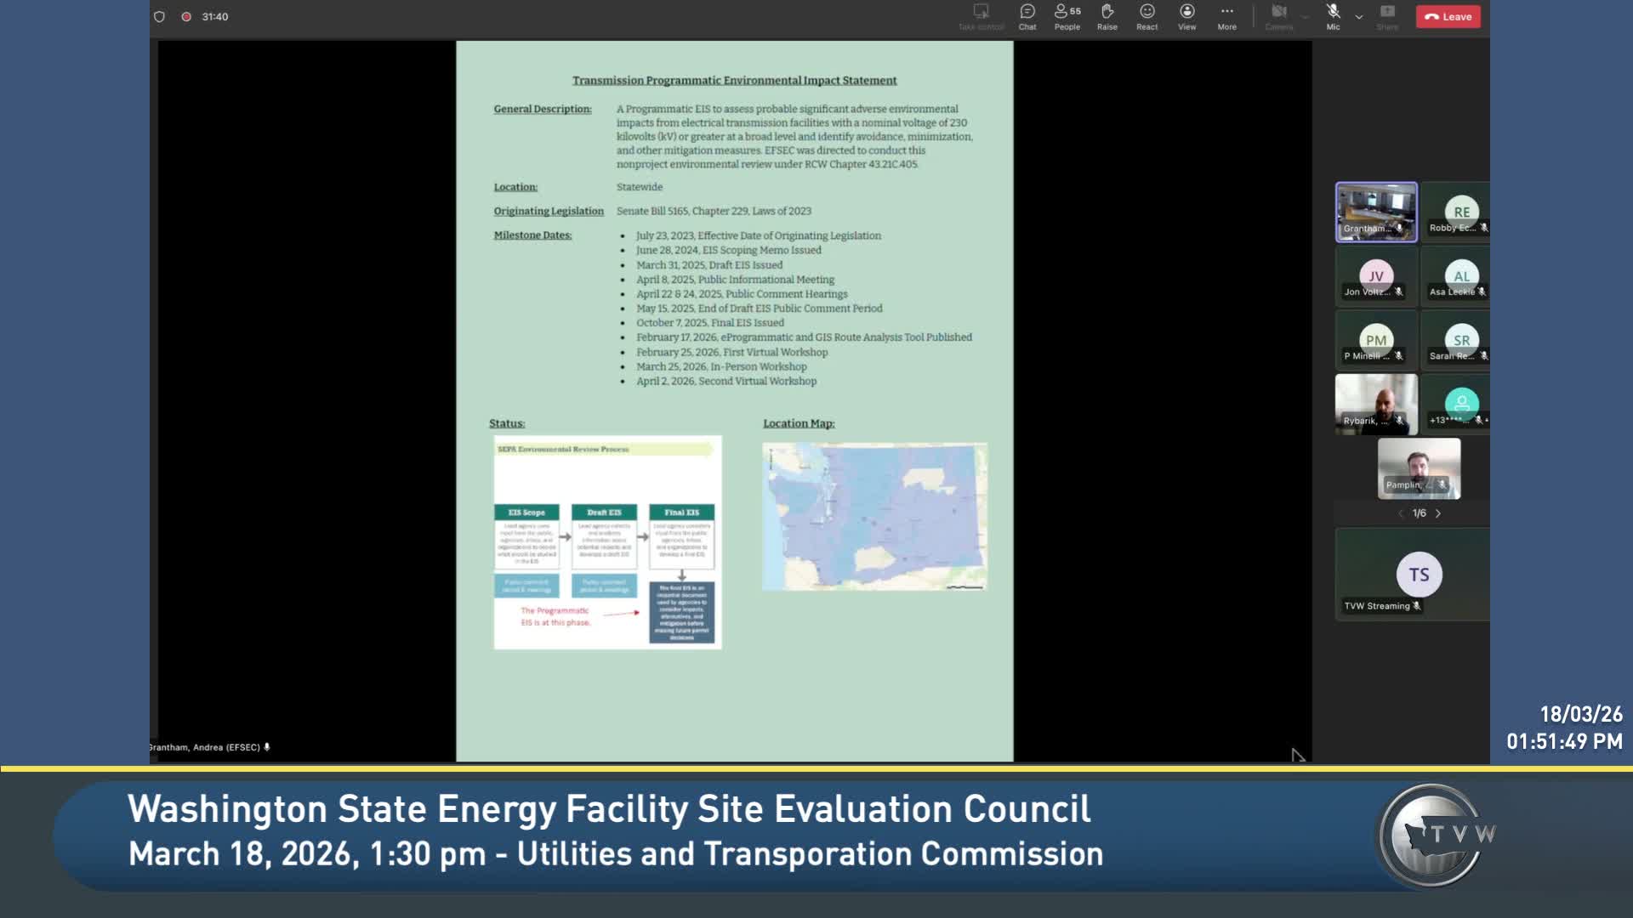Click the red Leave button
Screen dimensions: 1633x918
[1448, 16]
